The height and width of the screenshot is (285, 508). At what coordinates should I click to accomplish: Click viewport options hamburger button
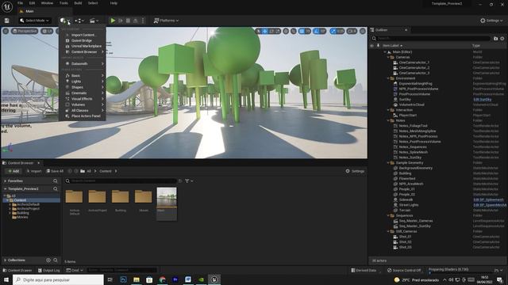[6, 31]
